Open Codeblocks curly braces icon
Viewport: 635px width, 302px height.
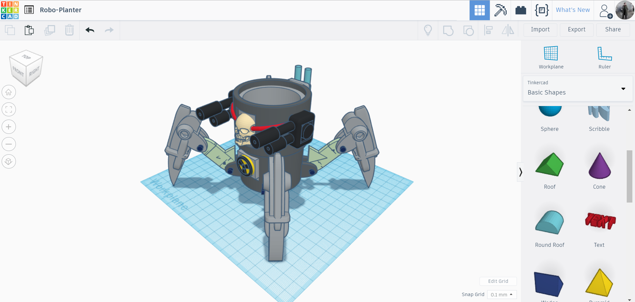click(542, 10)
